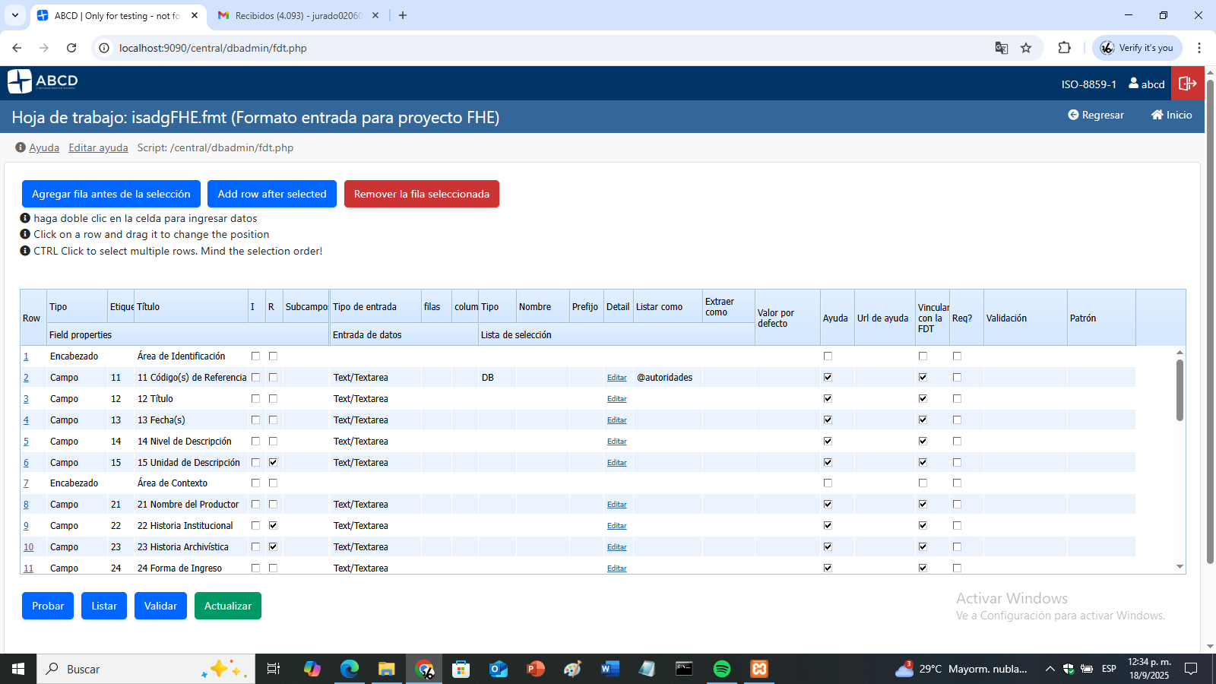Click the abcd user profile icon

pos(1133,84)
